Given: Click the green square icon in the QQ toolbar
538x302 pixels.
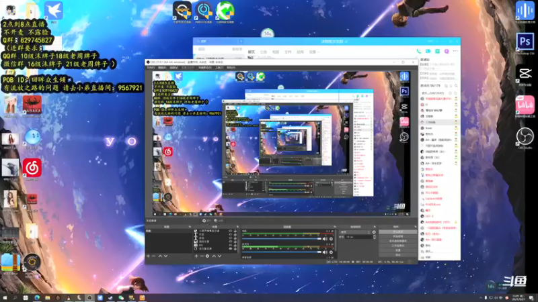Looking at the screenshot, I should tap(437, 52).
